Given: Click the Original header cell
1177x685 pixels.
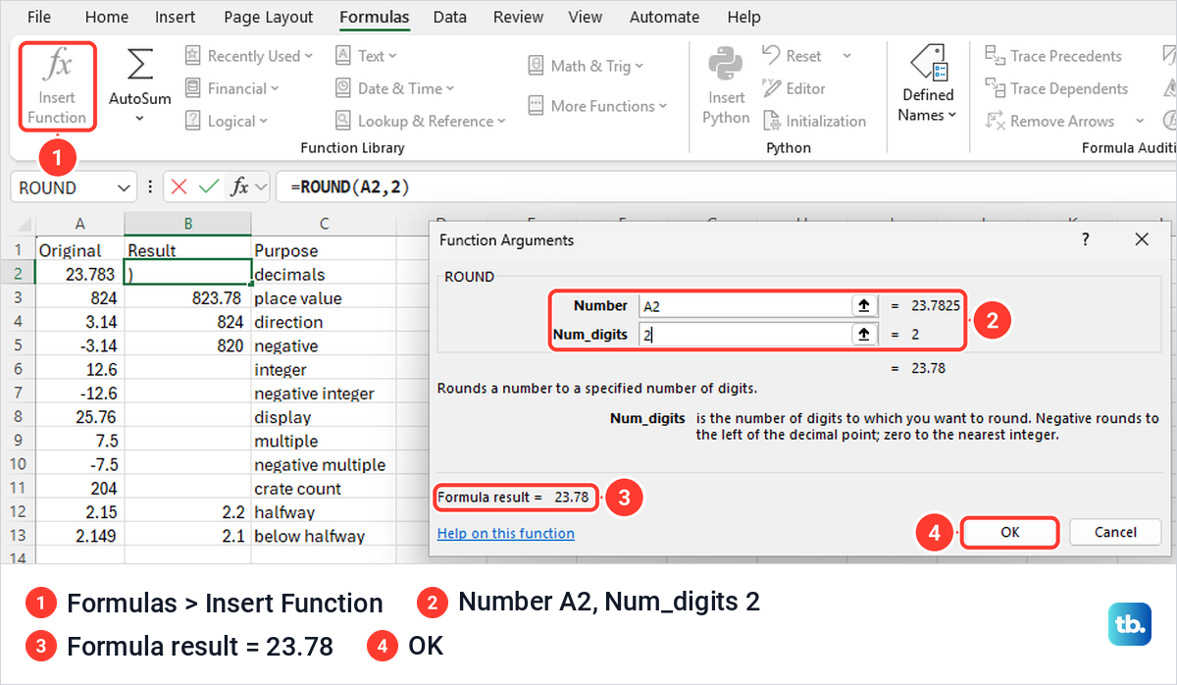Looking at the screenshot, I should pyautogui.click(x=80, y=250).
